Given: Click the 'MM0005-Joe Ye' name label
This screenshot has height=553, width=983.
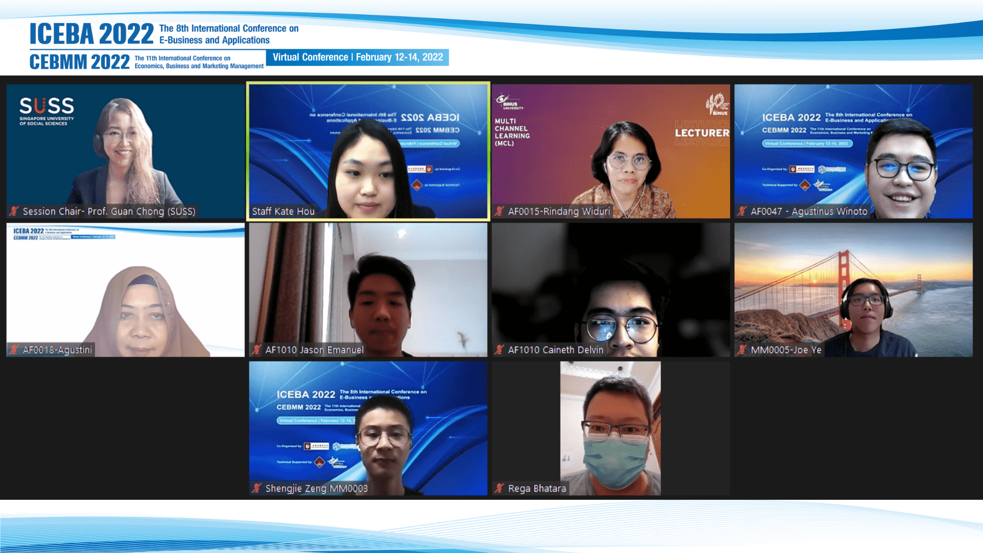Looking at the screenshot, I should pyautogui.click(x=786, y=350).
